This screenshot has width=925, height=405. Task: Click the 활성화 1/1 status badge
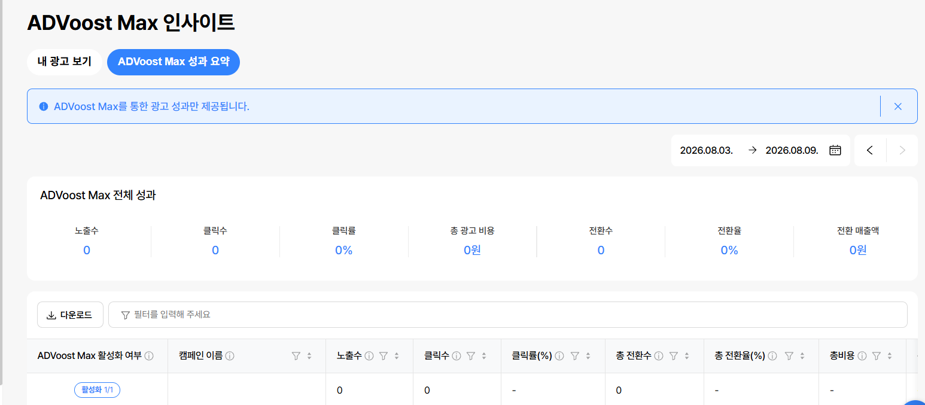point(97,390)
